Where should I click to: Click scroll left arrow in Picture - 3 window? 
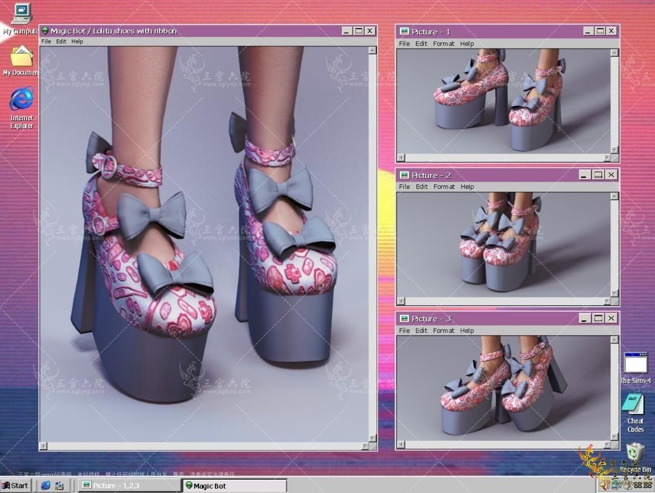point(401,445)
